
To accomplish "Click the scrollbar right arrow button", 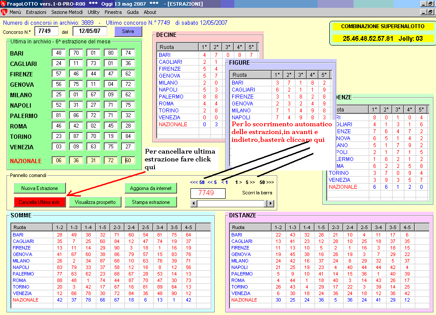I will pos(270,203).
